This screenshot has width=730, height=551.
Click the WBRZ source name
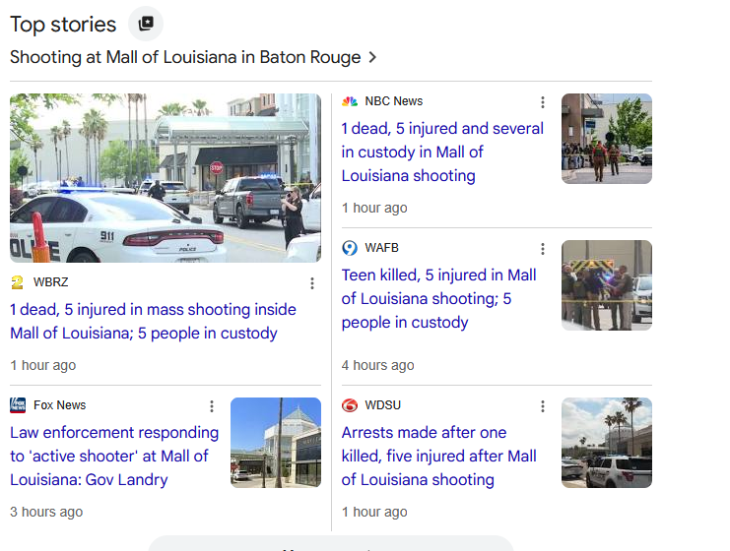click(x=51, y=282)
